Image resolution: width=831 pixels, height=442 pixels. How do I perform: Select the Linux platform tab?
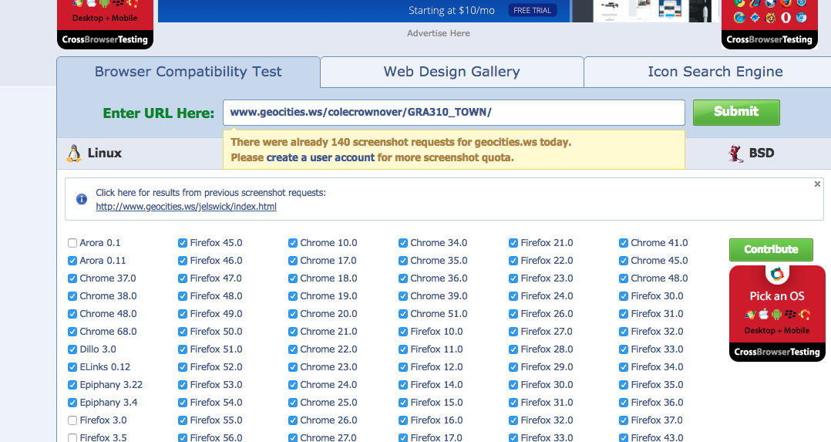click(x=94, y=154)
